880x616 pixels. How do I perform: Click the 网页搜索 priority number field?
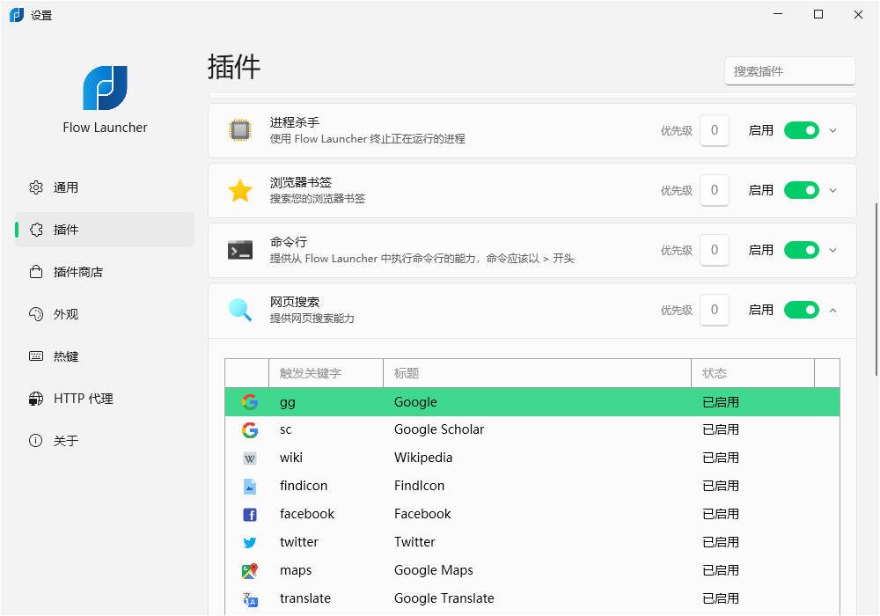coord(714,310)
